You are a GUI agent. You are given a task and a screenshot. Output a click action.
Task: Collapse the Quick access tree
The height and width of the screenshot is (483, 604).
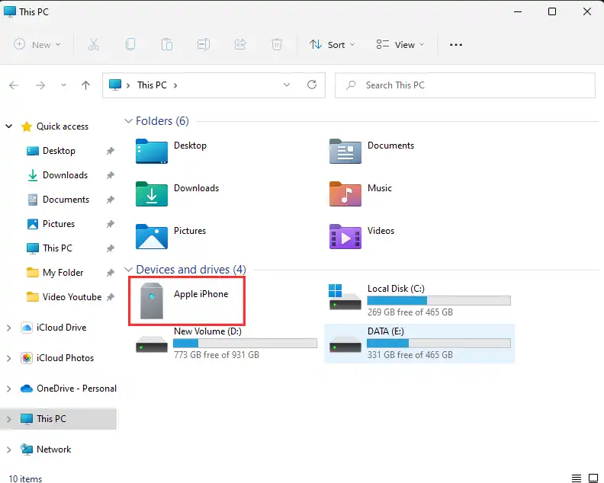click(x=9, y=126)
